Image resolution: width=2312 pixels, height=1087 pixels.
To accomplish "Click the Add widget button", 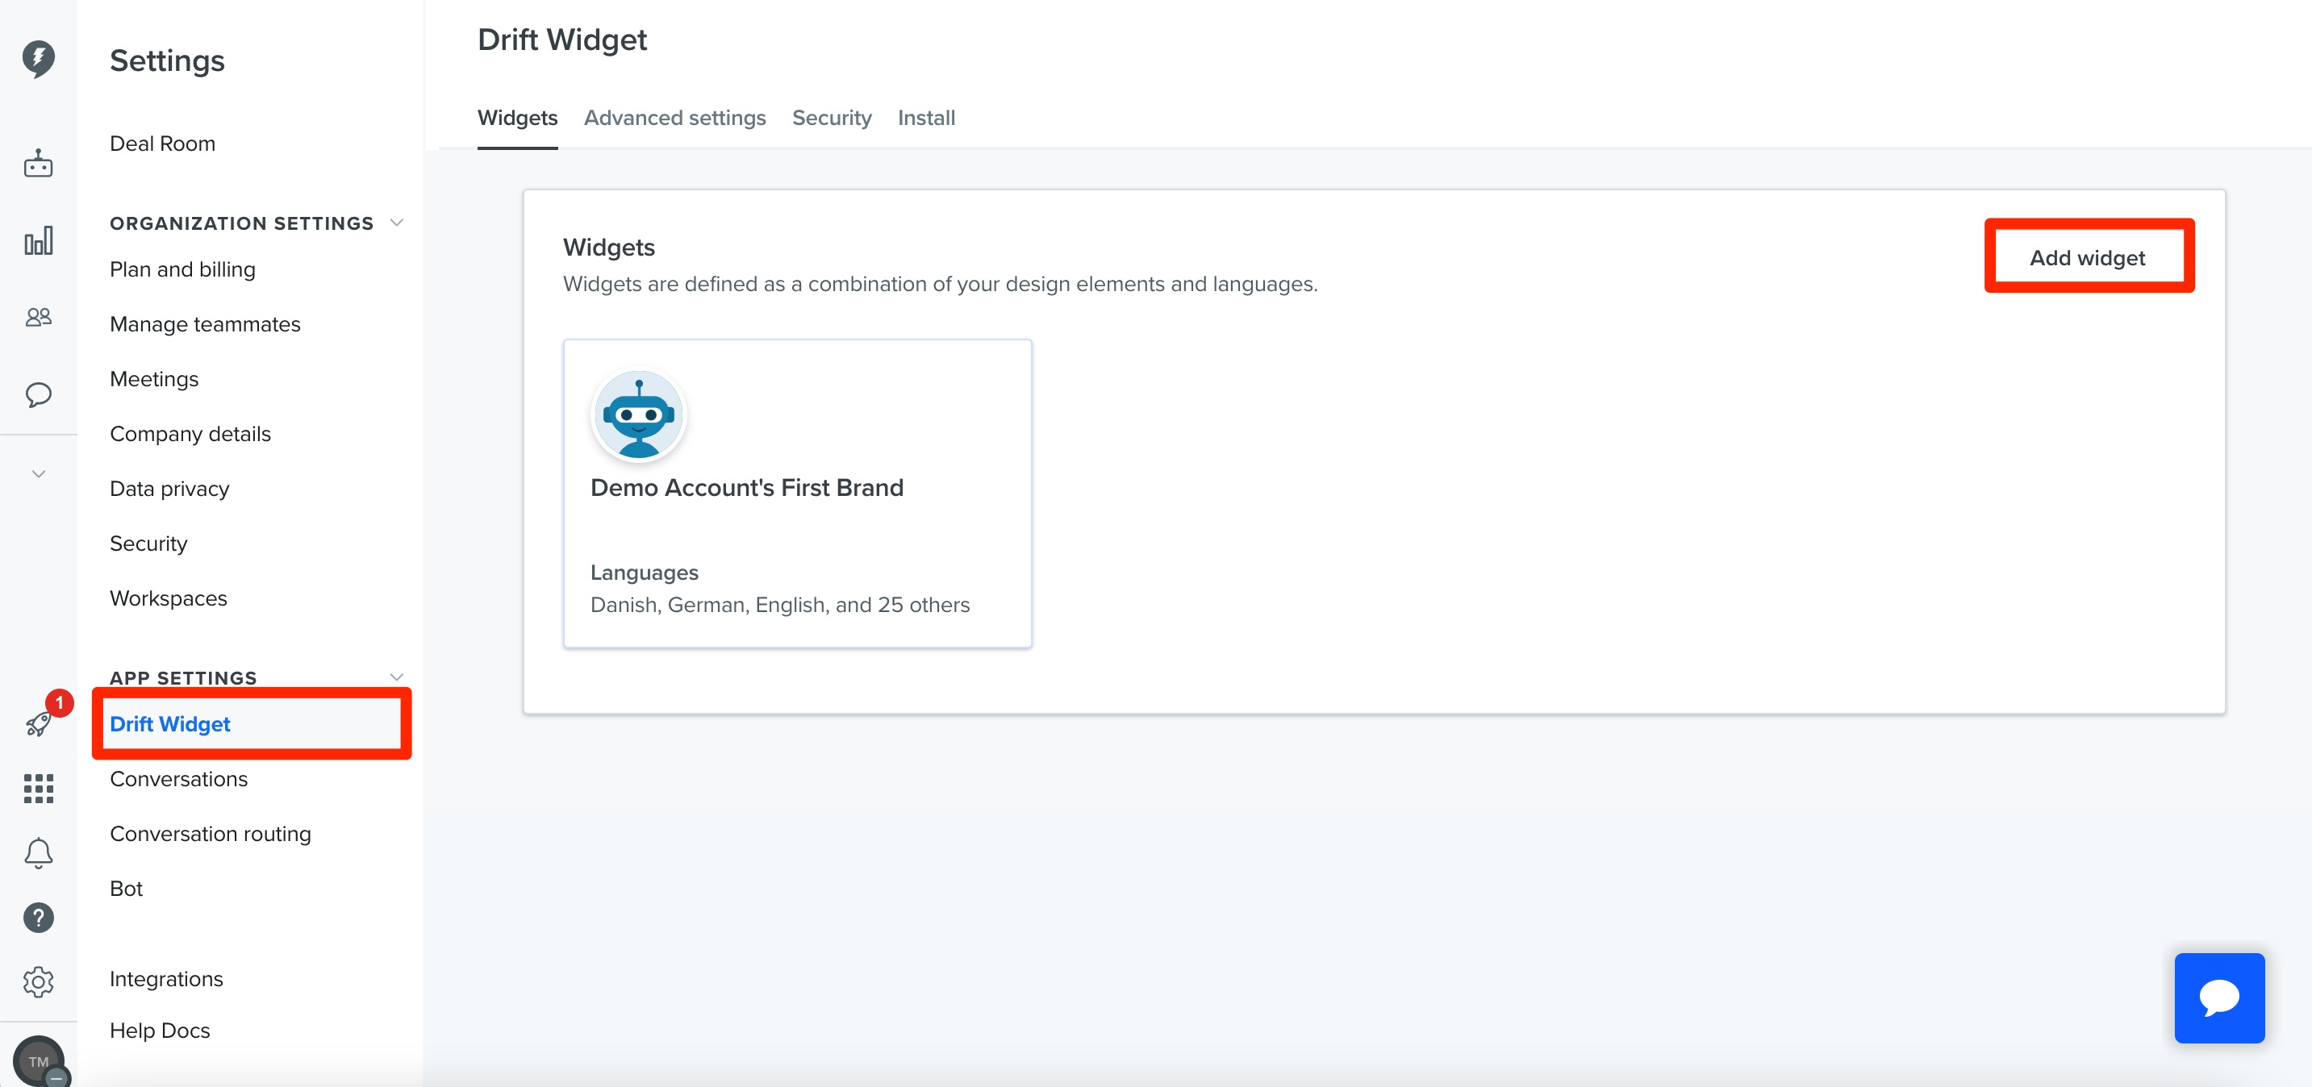I will (2088, 257).
